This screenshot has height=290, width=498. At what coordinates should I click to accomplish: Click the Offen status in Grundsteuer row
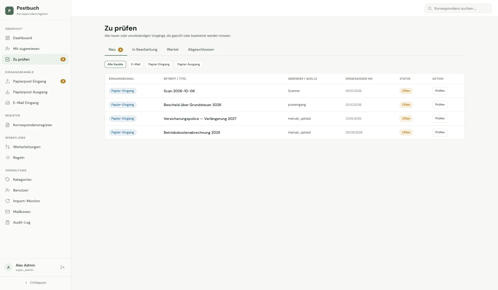(406, 105)
